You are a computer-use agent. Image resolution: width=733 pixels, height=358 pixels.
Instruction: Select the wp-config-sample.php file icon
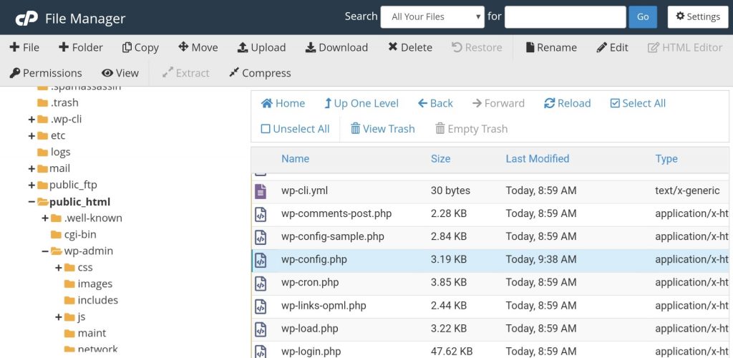pos(261,237)
